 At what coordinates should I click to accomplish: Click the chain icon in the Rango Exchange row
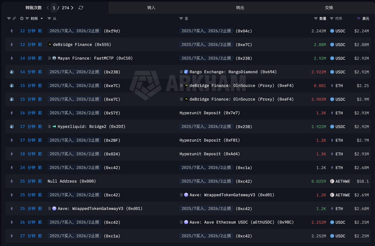coord(12,72)
